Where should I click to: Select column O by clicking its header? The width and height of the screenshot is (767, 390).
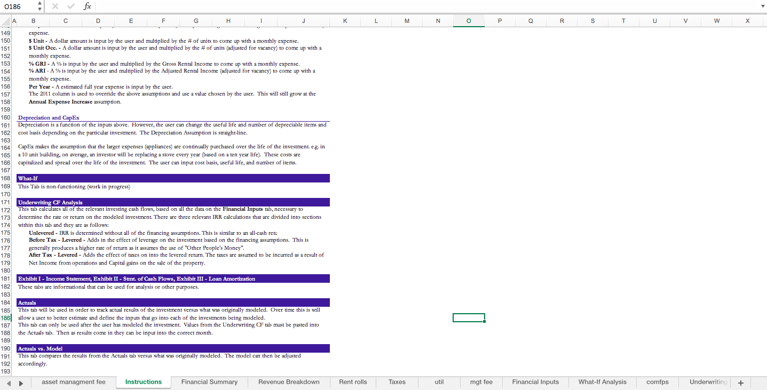468,21
